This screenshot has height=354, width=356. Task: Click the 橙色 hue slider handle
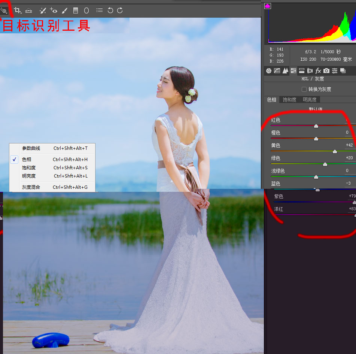316,139
